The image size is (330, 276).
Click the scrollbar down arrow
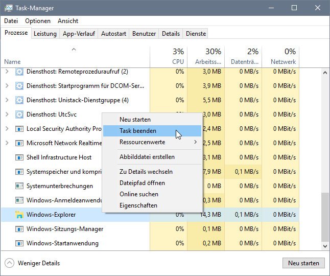pyautogui.click(x=325, y=246)
